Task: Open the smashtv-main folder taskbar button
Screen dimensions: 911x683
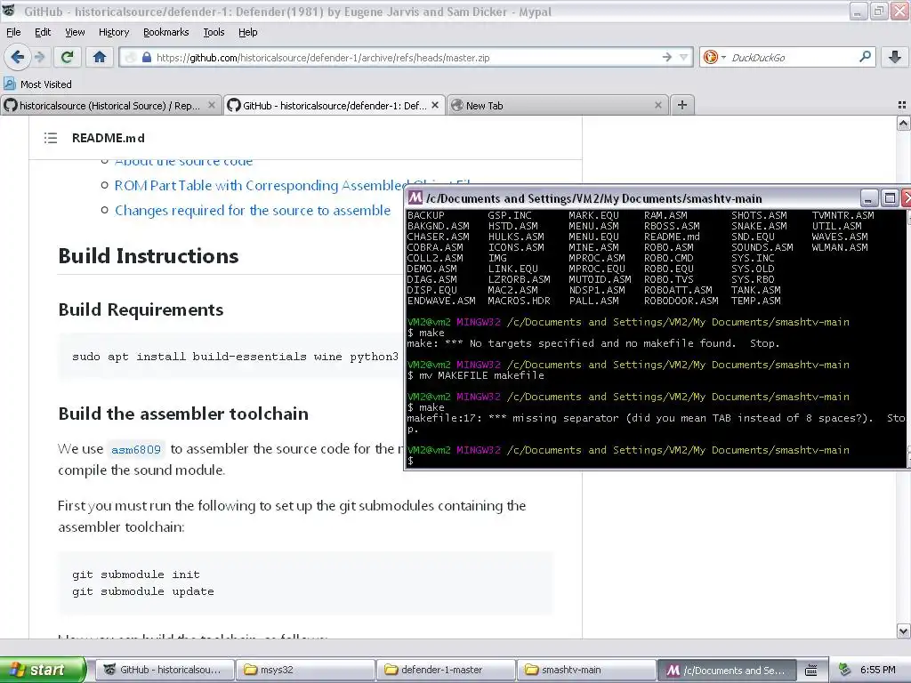Action: click(x=586, y=670)
